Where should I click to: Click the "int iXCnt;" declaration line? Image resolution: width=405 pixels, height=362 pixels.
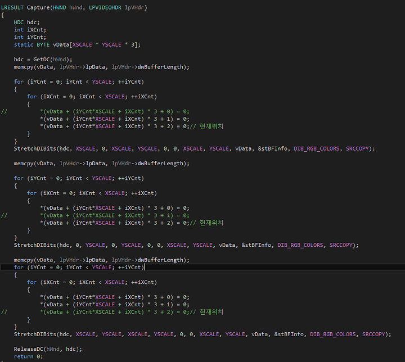[30, 30]
